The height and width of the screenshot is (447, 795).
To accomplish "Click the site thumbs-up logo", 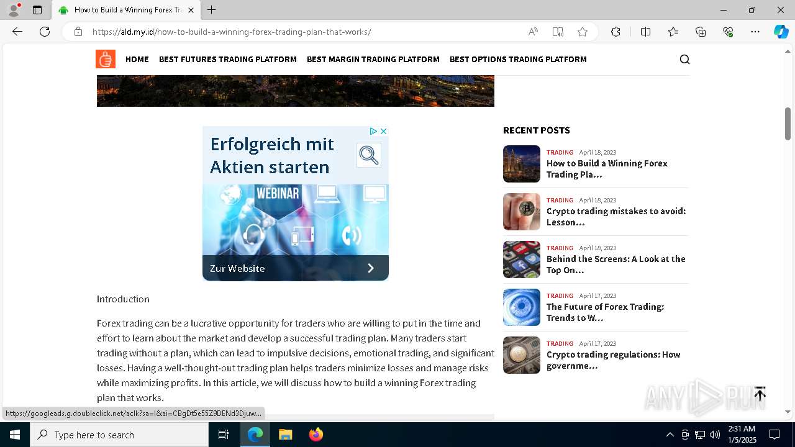I will pos(106,59).
